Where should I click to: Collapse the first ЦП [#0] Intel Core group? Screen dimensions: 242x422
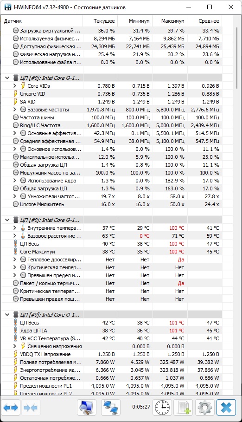pyautogui.click(x=7, y=78)
